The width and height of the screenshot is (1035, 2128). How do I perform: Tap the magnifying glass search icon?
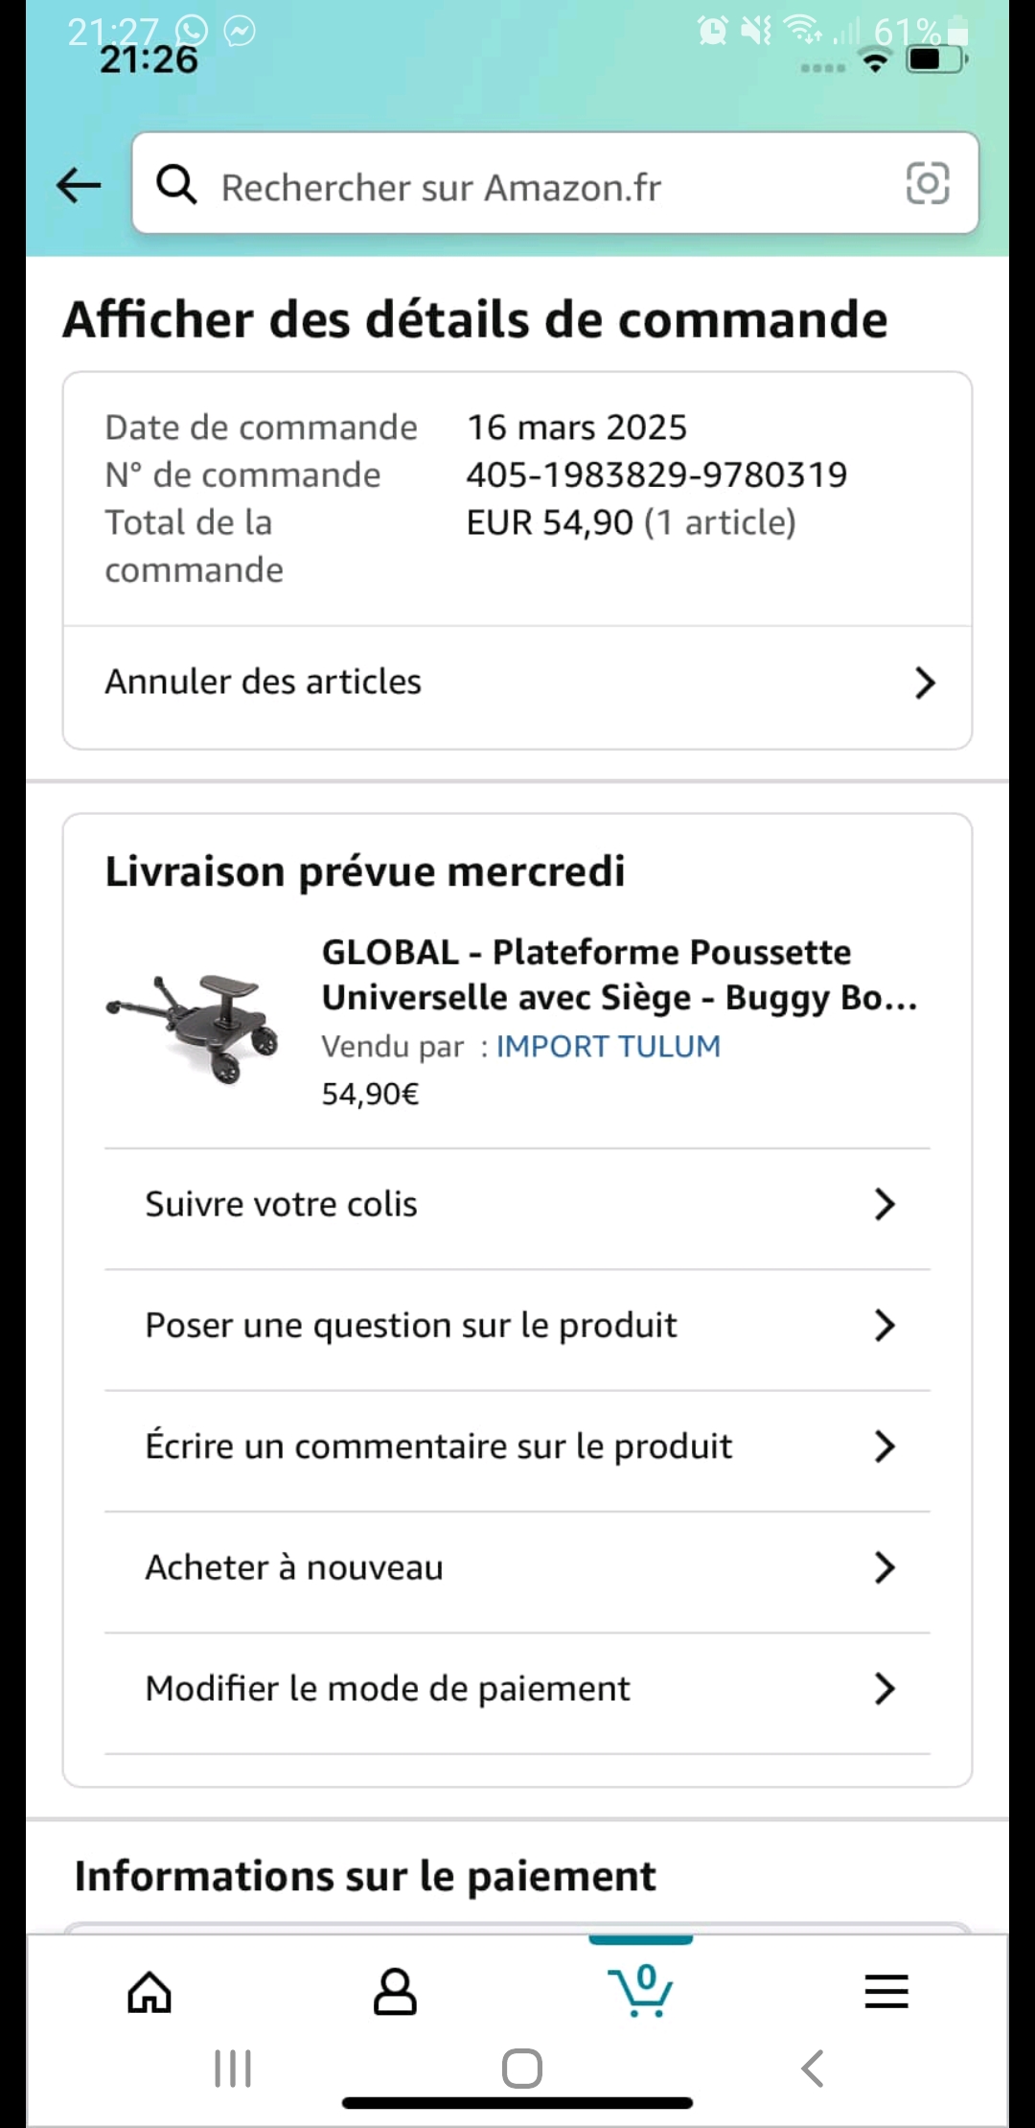click(177, 184)
